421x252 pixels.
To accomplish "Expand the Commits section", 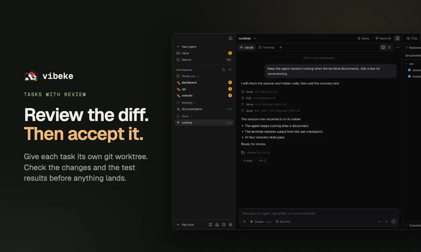I will pos(413,225).
